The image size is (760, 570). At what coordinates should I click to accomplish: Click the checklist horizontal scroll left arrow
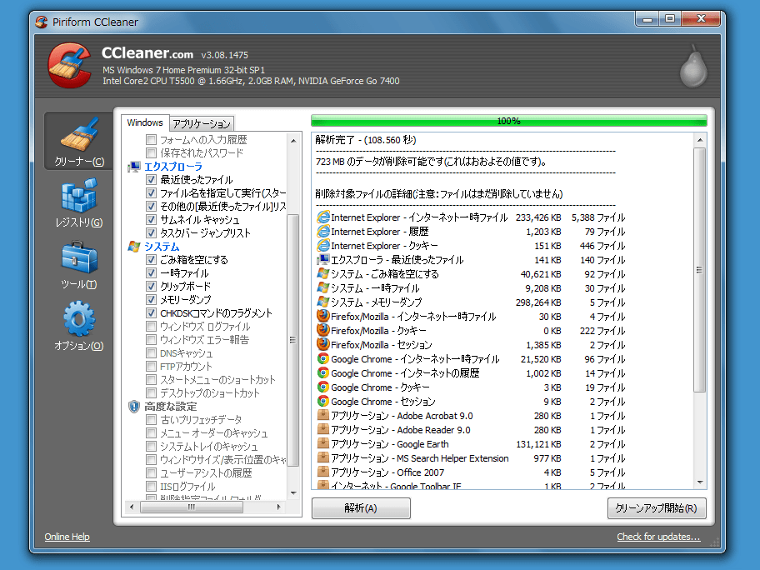tap(132, 507)
